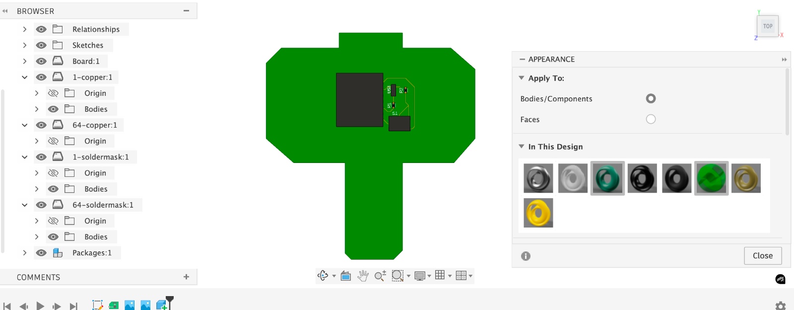
Task: Hide the Relationships folder via eye icon
Action: coord(41,29)
